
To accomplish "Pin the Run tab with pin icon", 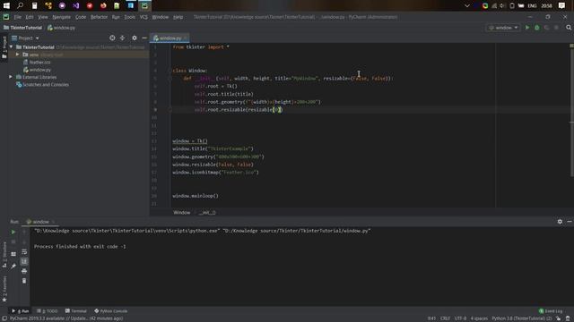I will pyautogui.click(x=13, y=267).
